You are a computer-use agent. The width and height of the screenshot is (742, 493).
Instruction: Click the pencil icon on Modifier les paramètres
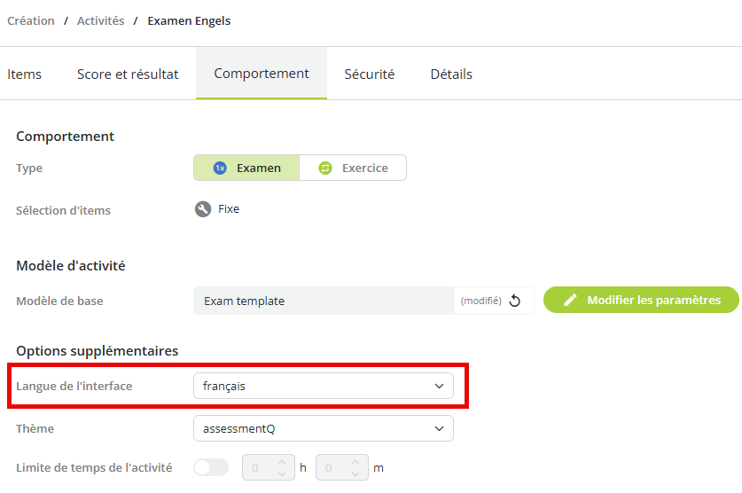click(x=570, y=300)
